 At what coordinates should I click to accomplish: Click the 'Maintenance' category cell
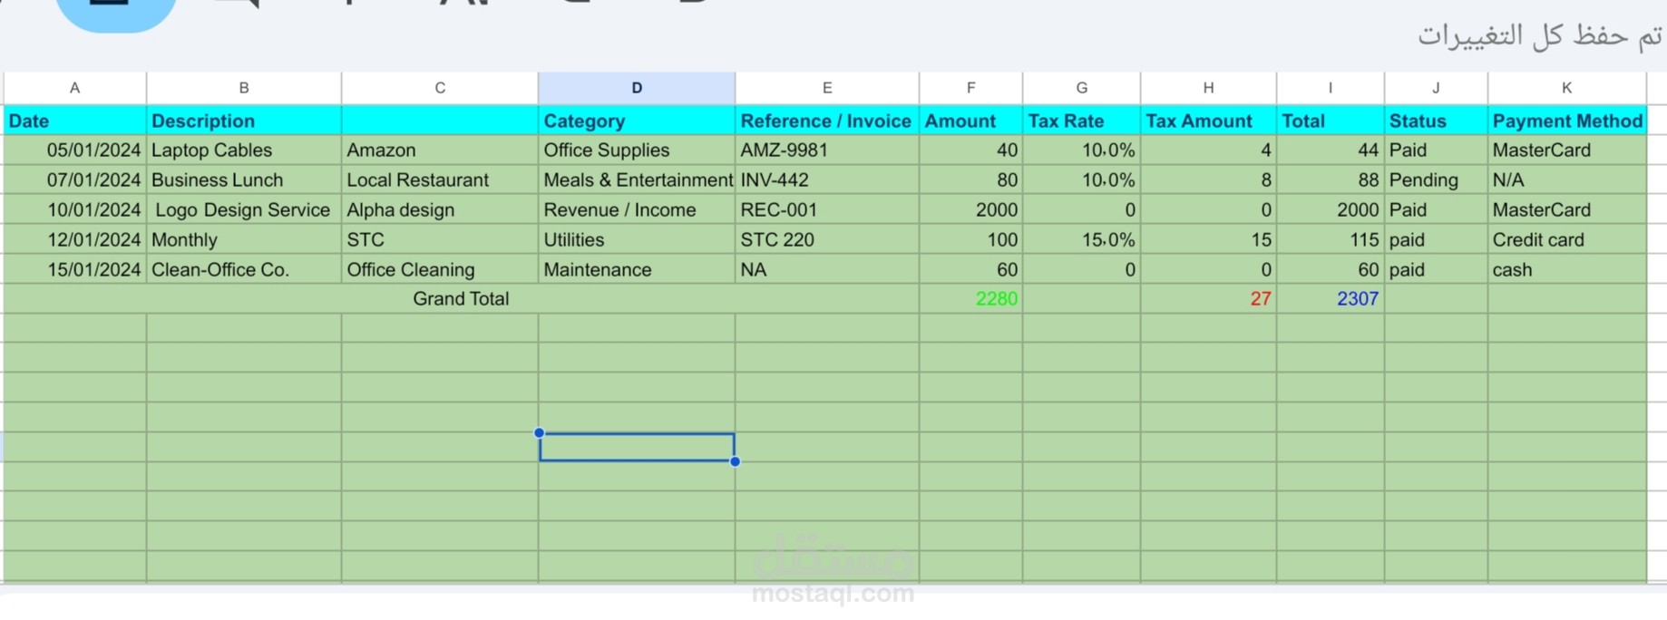click(x=637, y=270)
